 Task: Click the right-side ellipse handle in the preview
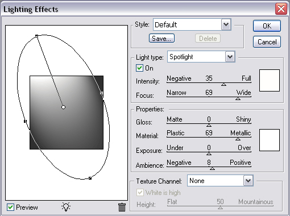pos(101,93)
